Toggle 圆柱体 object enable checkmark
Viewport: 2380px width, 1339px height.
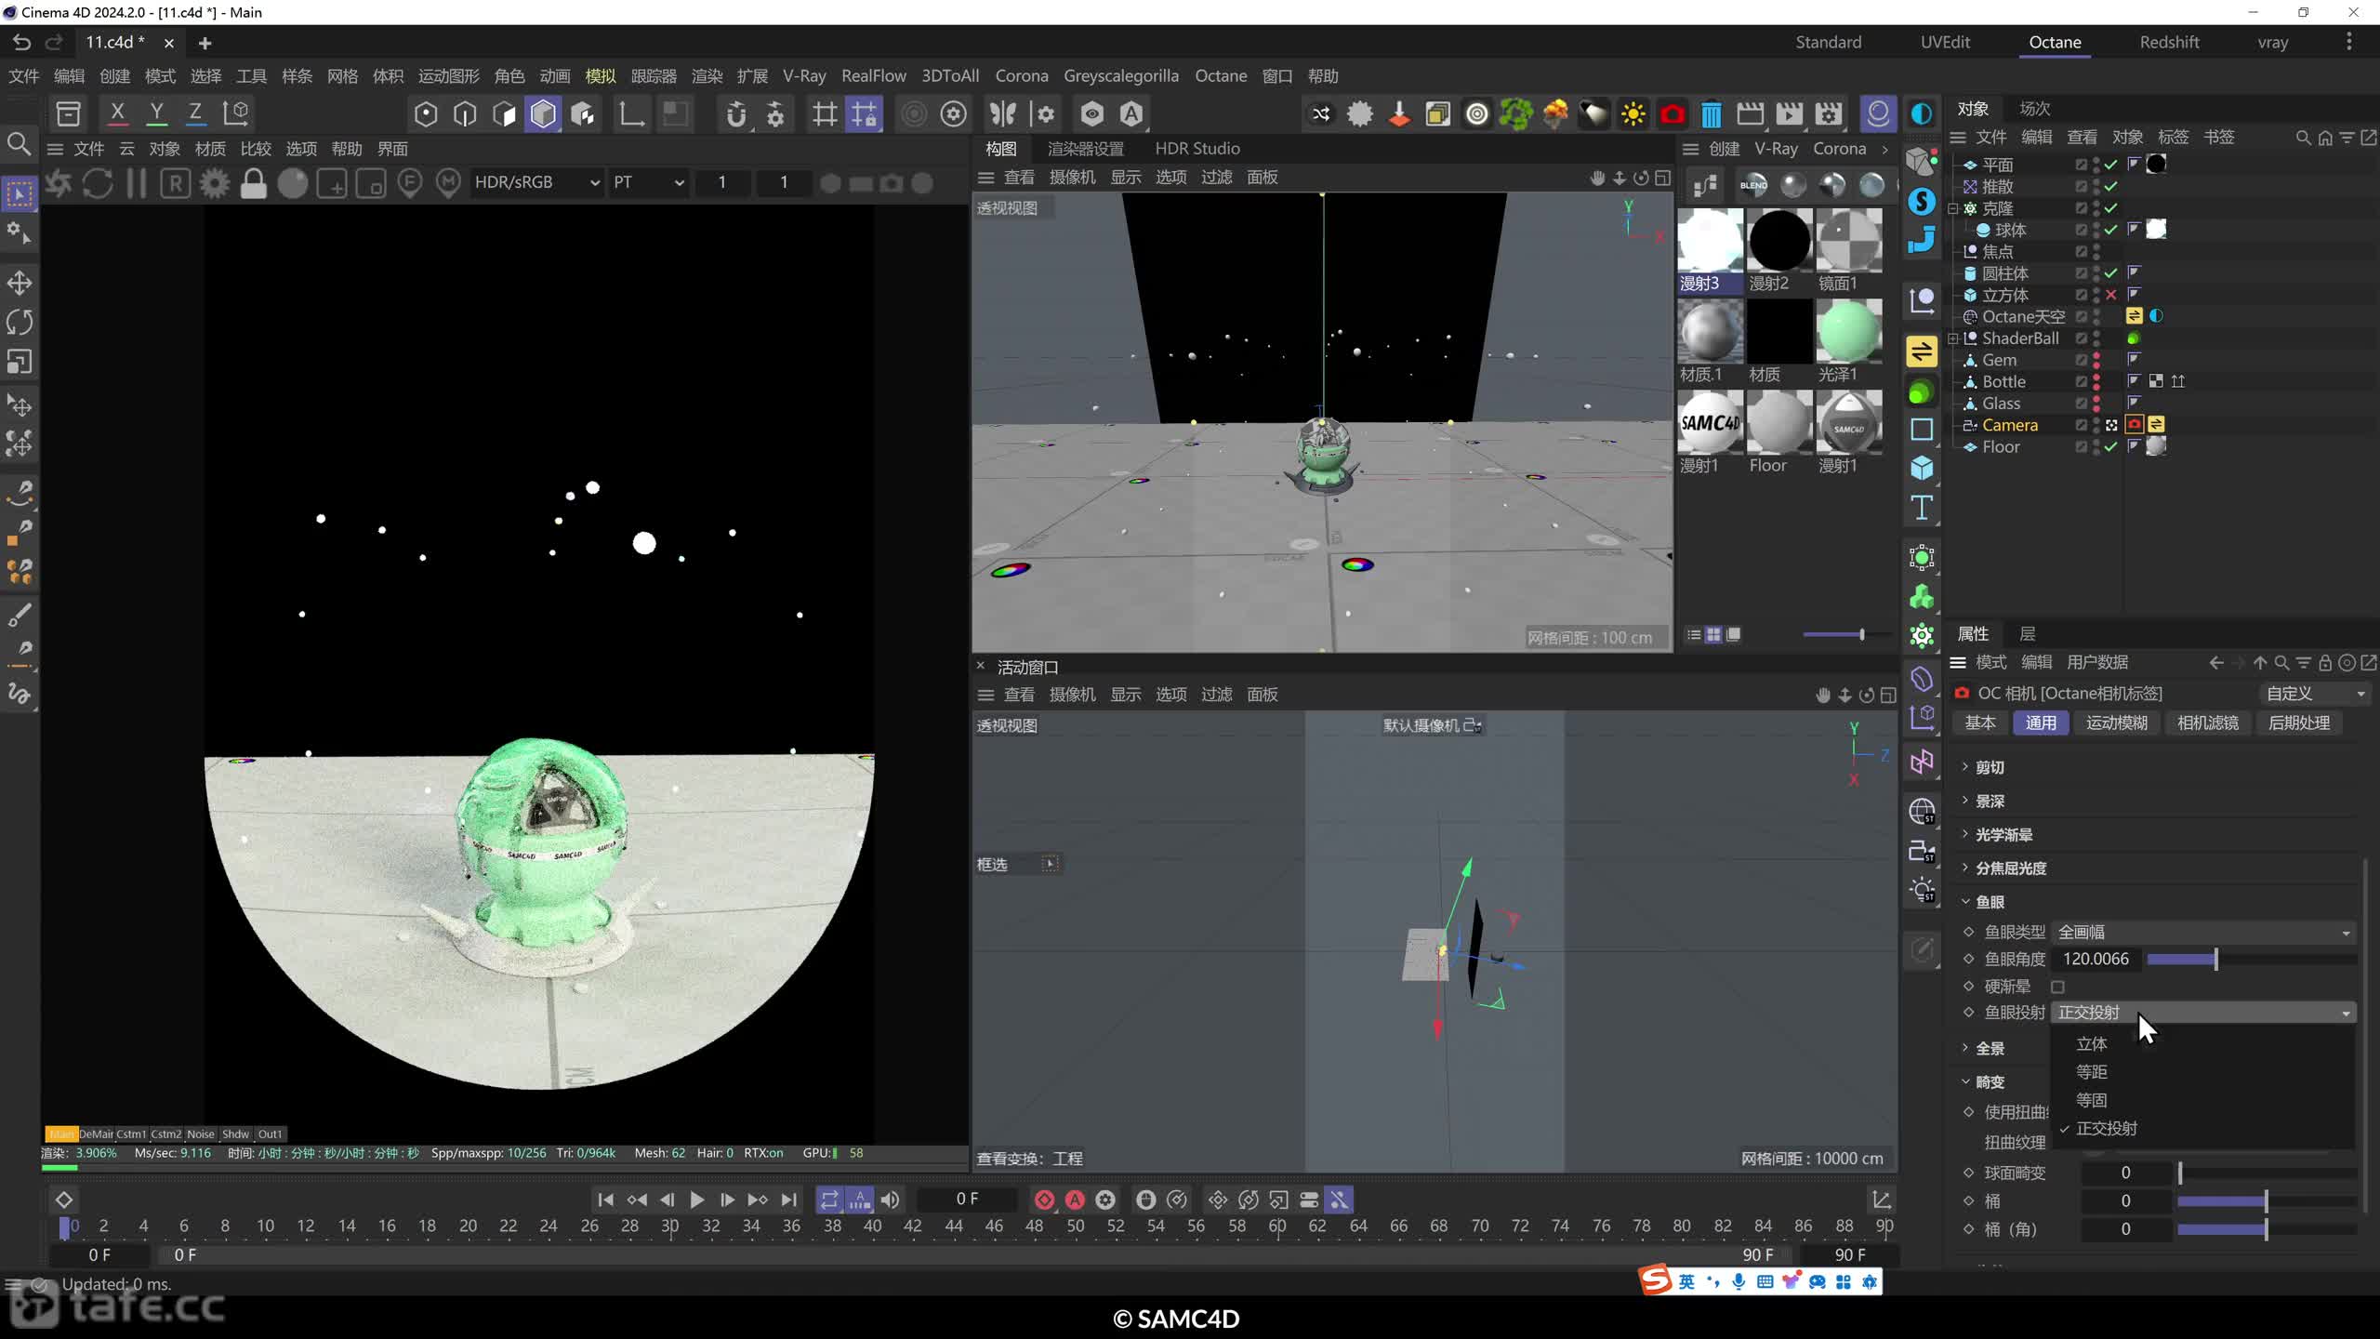2111,273
